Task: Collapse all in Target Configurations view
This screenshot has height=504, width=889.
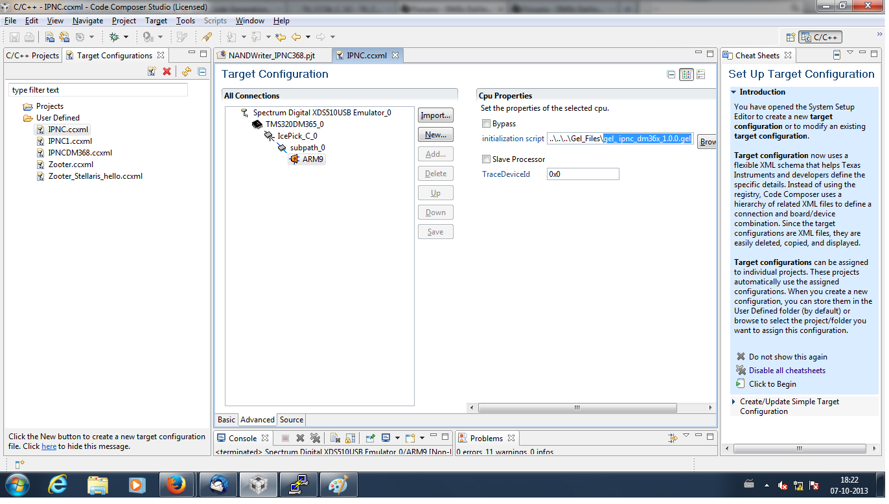Action: pos(202,71)
